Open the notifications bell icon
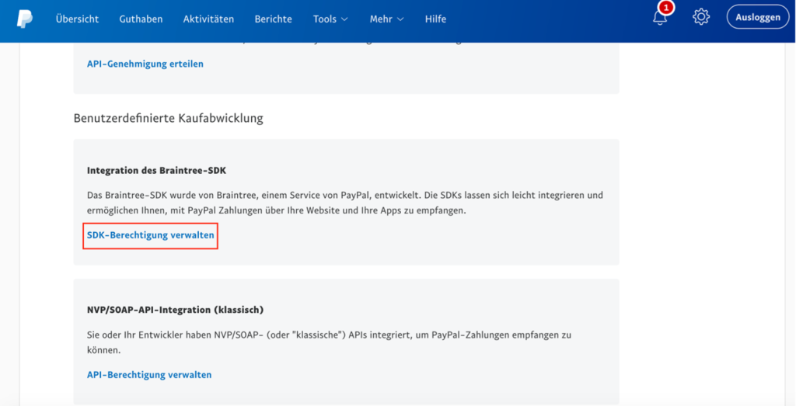Image resolution: width=796 pixels, height=406 pixels. [659, 19]
